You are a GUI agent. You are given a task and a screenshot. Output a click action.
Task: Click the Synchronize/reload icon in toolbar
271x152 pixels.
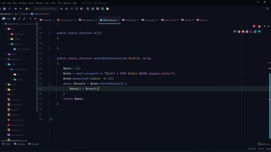(9, 8)
